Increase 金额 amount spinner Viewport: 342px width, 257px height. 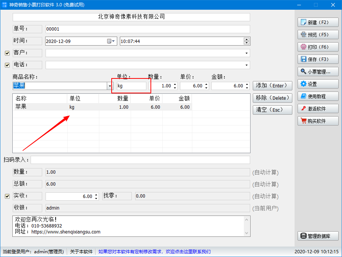(x=247, y=84)
